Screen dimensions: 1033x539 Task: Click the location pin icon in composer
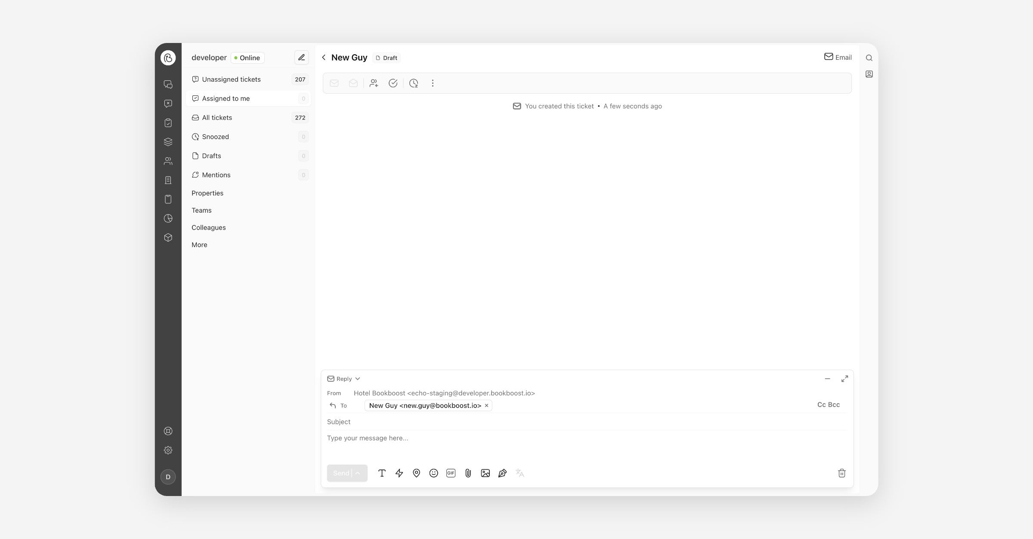(416, 473)
